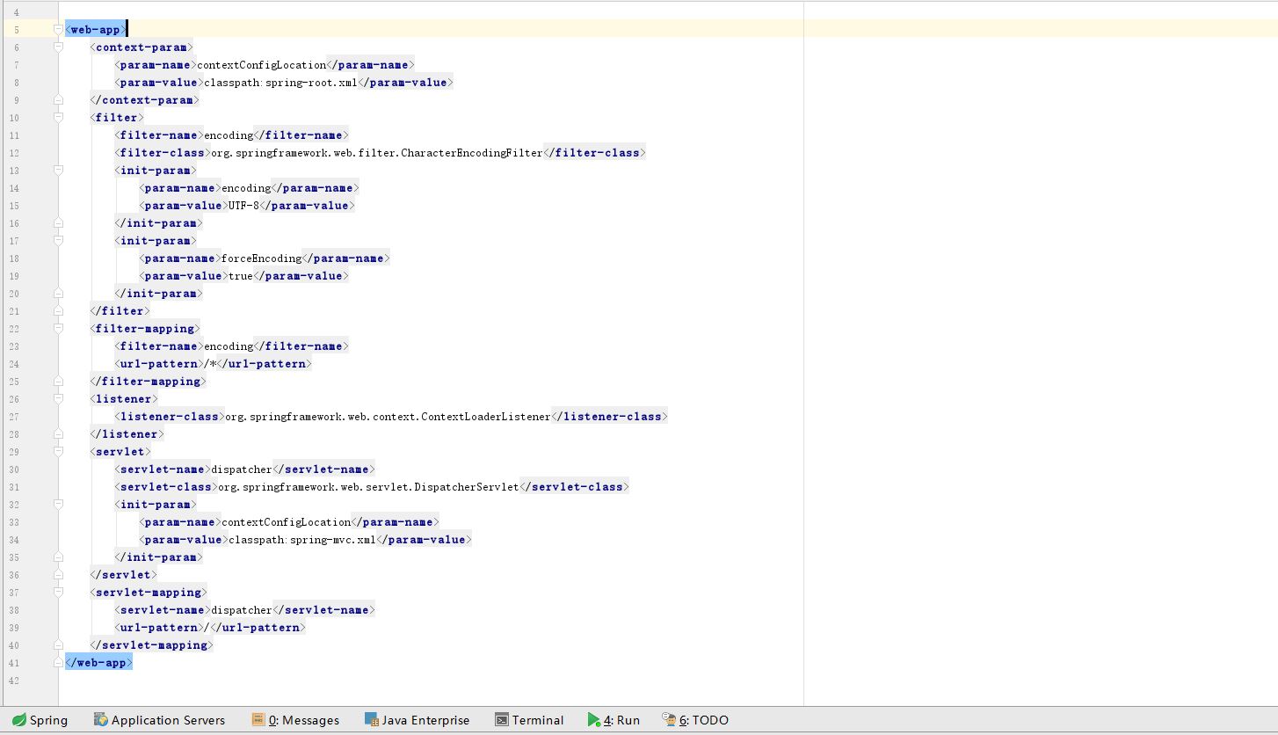Click the closing fold marker on line 21
Image resolution: width=1278 pixels, height=735 pixels.
click(58, 311)
